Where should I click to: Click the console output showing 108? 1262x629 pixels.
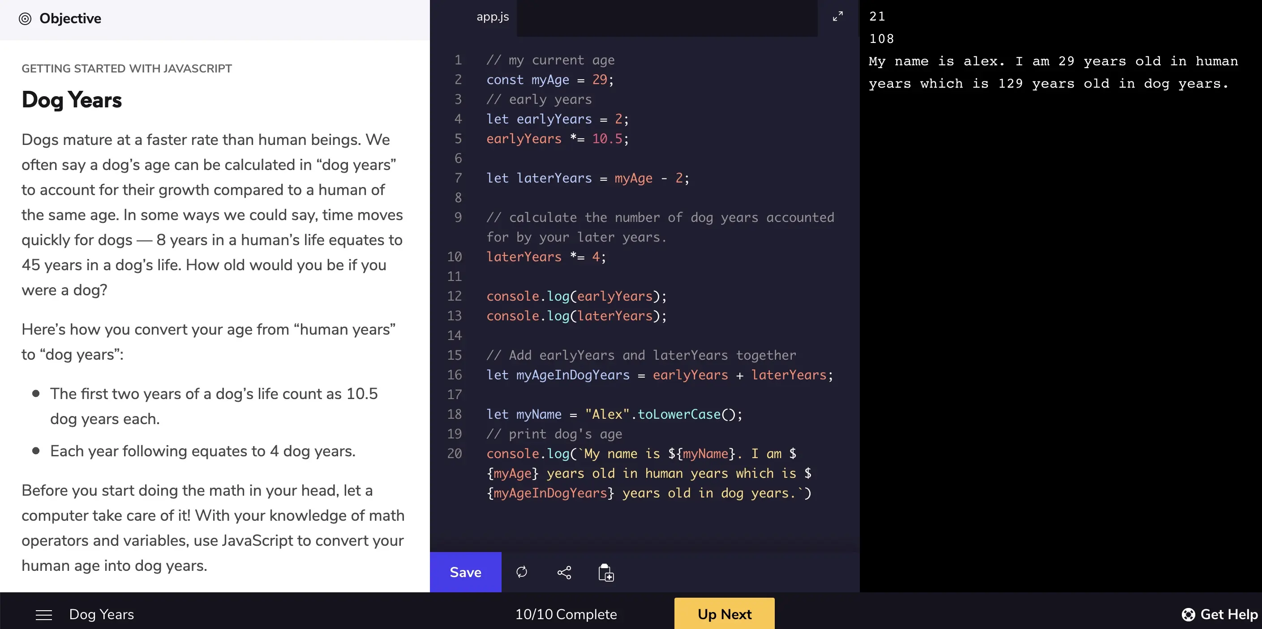point(881,39)
